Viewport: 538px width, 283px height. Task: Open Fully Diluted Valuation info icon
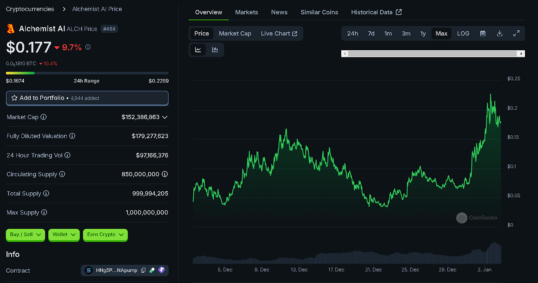coord(72,136)
